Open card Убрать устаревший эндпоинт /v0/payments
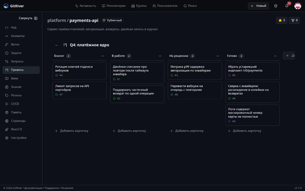This screenshot has width=305, height=191. tap(252, 71)
